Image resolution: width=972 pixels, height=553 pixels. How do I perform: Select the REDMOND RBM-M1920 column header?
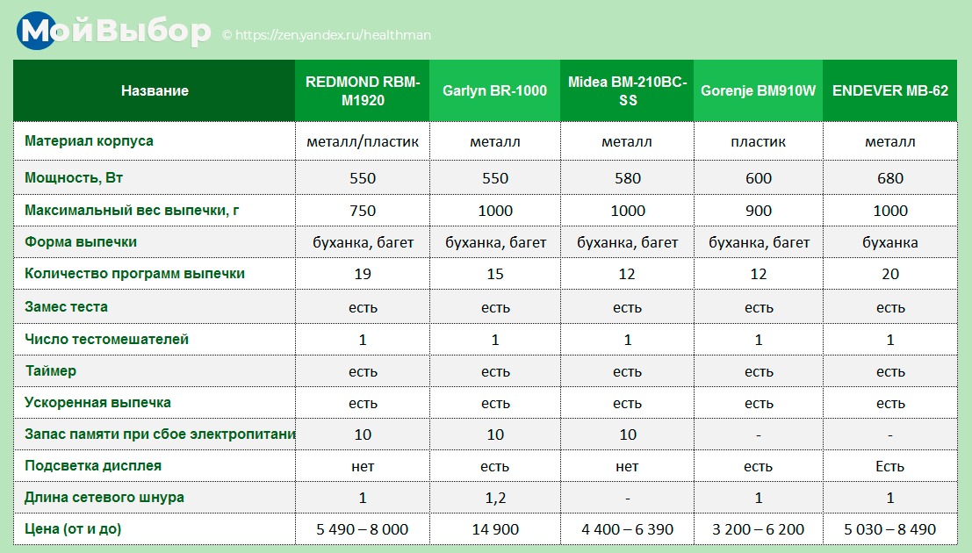(x=363, y=90)
